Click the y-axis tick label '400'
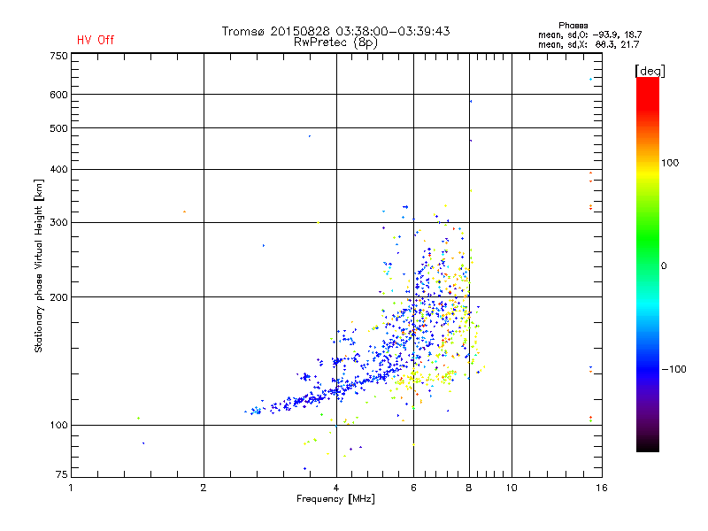This screenshot has height=531, width=708. [x=58, y=169]
